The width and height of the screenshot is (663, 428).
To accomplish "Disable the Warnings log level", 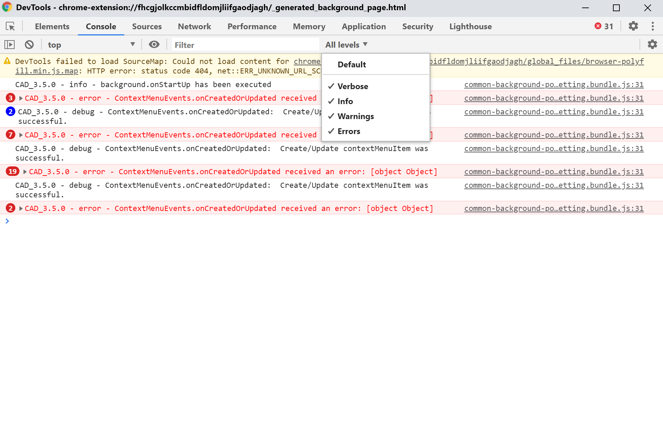I will pyautogui.click(x=355, y=116).
